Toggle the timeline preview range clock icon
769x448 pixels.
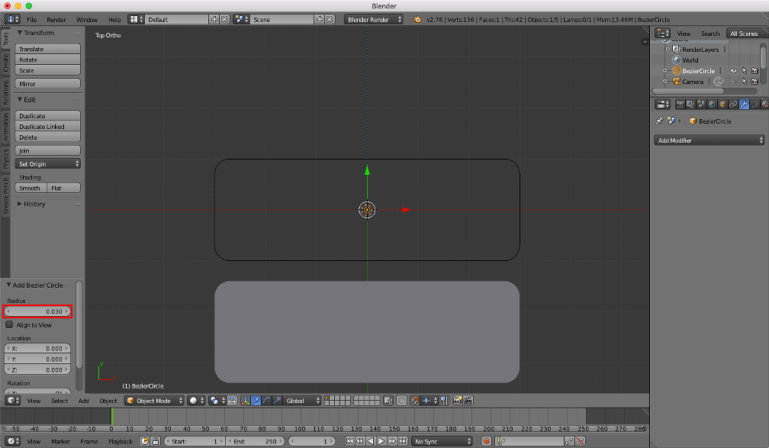click(x=145, y=441)
